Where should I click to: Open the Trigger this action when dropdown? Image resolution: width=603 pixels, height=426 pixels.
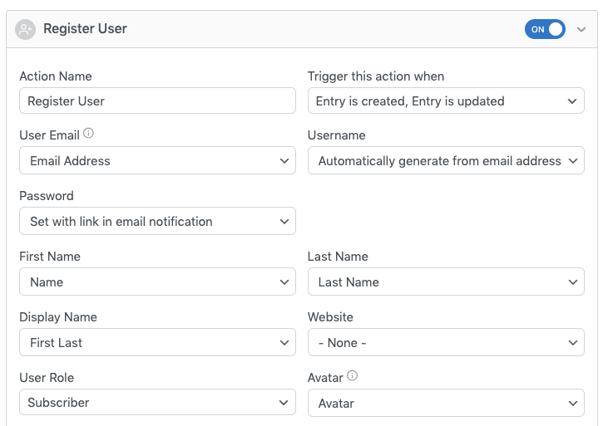coord(446,100)
